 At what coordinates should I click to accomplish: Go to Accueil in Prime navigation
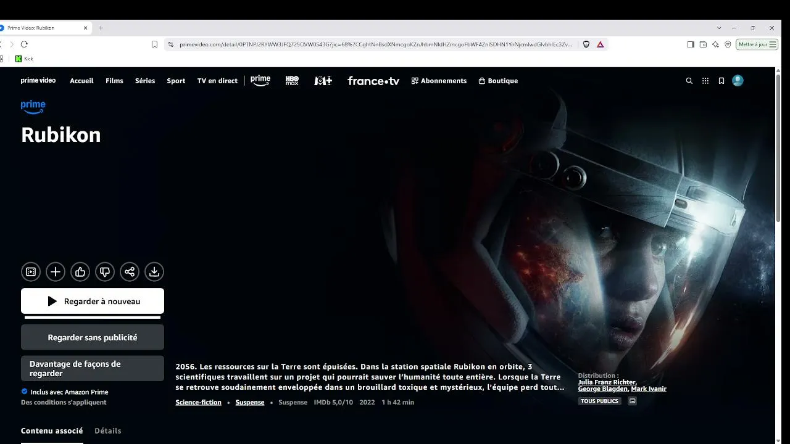click(x=81, y=81)
